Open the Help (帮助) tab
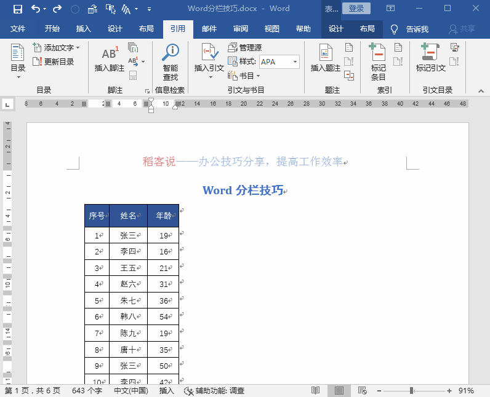 coord(303,29)
